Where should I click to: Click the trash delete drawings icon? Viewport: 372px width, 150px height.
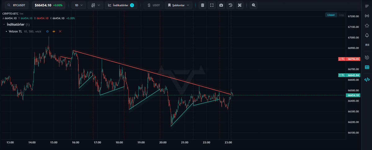point(202,5)
